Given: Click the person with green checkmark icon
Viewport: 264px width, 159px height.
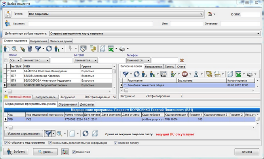Looking at the screenshot, I should click(x=173, y=74).
